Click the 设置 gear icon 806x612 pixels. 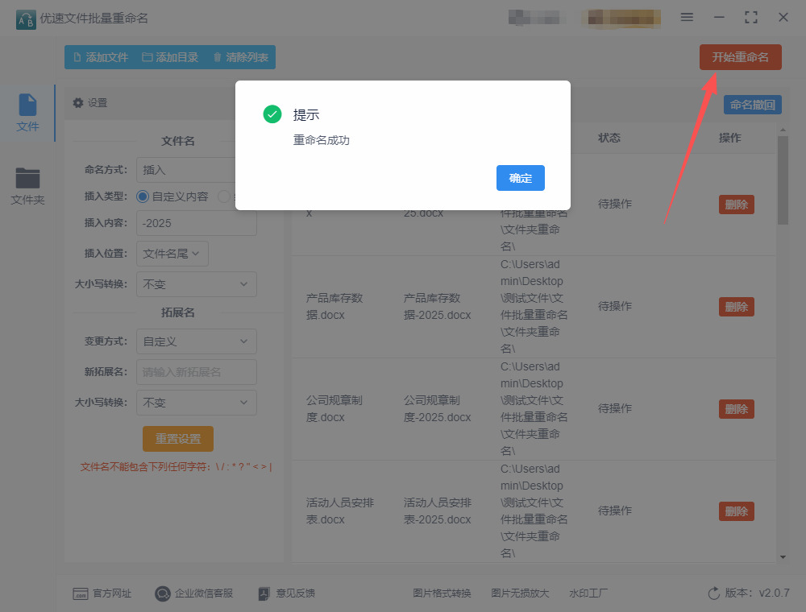coord(78,103)
